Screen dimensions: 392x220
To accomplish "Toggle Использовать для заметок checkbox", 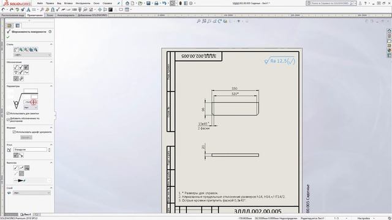I will (x=8, y=114).
